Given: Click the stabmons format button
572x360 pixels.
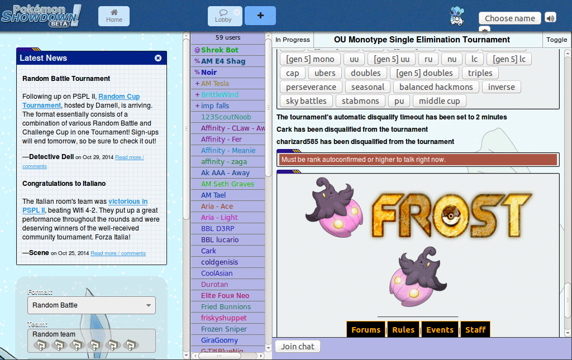Looking at the screenshot, I should coord(360,100).
